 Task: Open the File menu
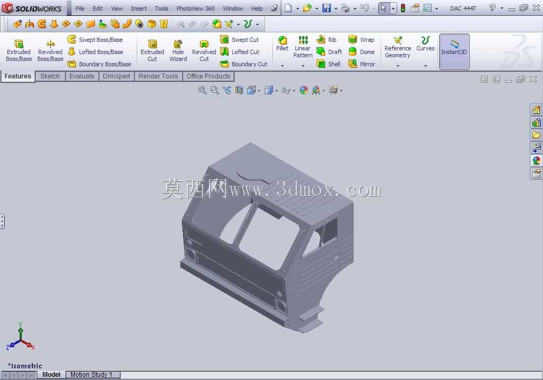click(80, 8)
